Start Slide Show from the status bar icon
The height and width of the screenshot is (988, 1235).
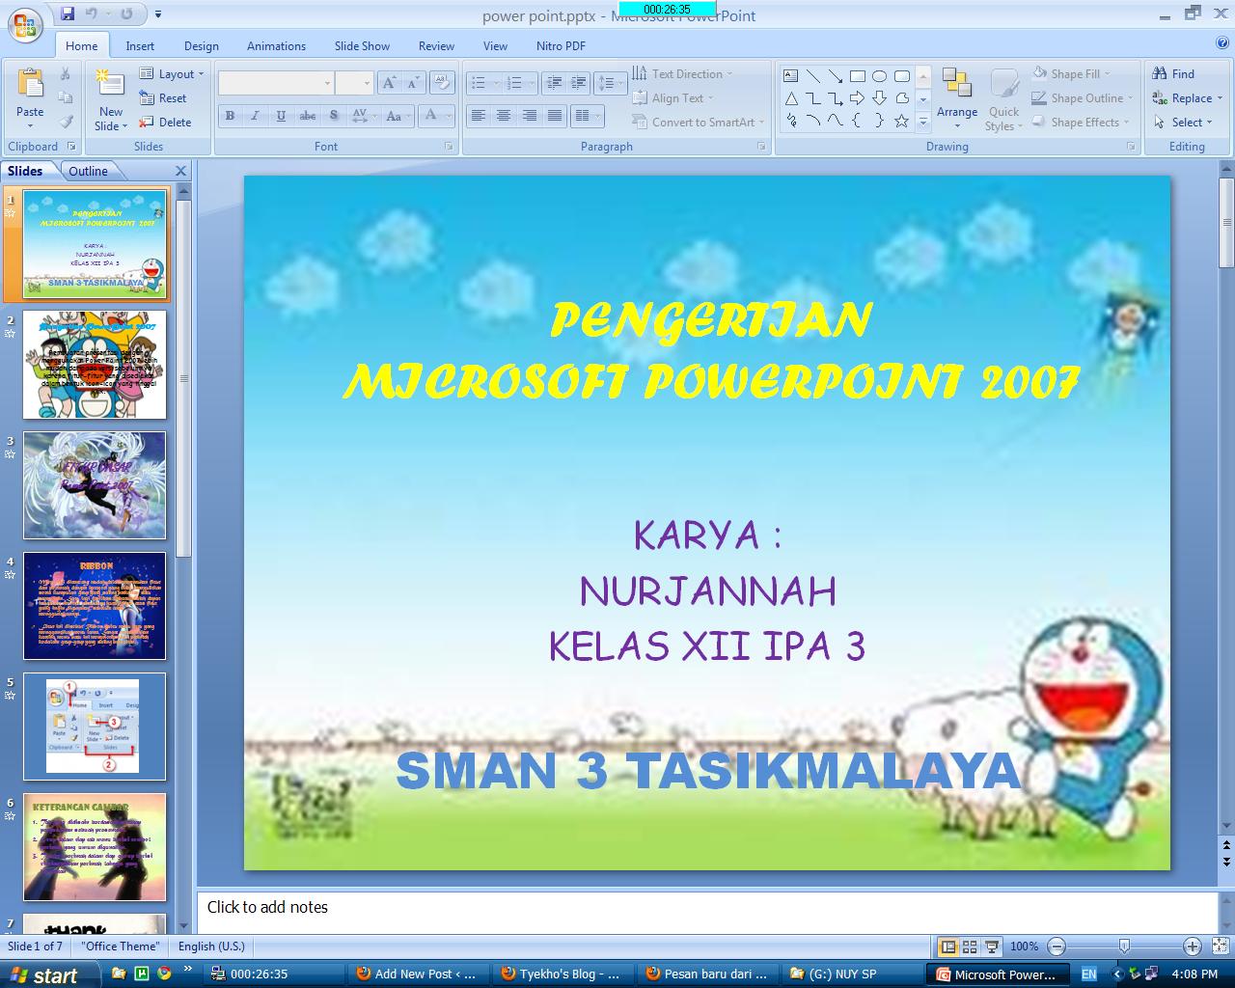[991, 947]
